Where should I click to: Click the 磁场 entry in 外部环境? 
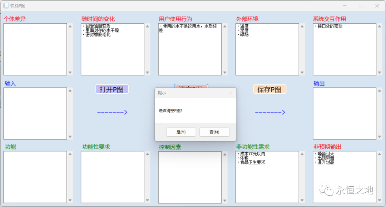(x=244, y=34)
